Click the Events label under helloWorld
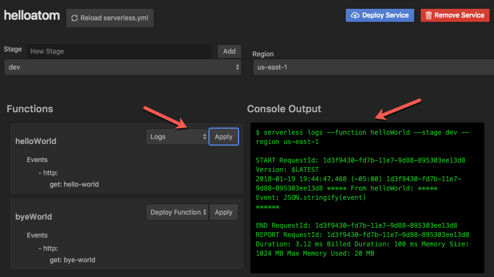This screenshot has width=494, height=277. pyautogui.click(x=37, y=160)
